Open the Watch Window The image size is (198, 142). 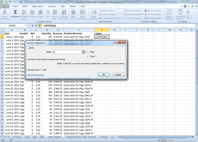click(x=169, y=14)
